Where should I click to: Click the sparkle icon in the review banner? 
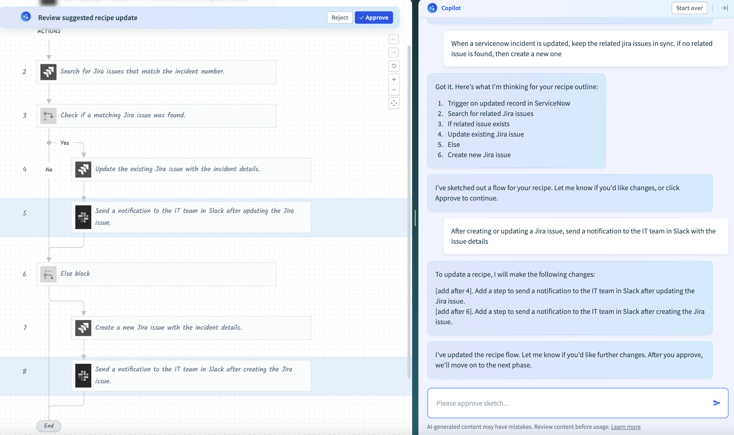click(26, 17)
